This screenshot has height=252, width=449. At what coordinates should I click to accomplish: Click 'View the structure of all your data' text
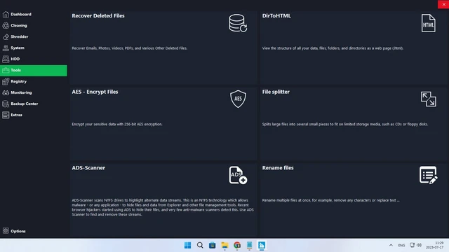click(333, 48)
